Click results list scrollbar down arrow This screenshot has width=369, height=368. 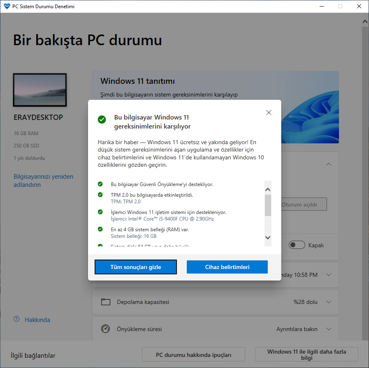click(x=268, y=237)
